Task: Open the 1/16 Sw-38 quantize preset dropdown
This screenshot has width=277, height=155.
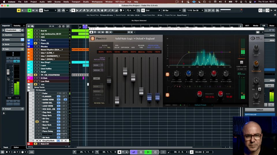Action: coord(195,10)
